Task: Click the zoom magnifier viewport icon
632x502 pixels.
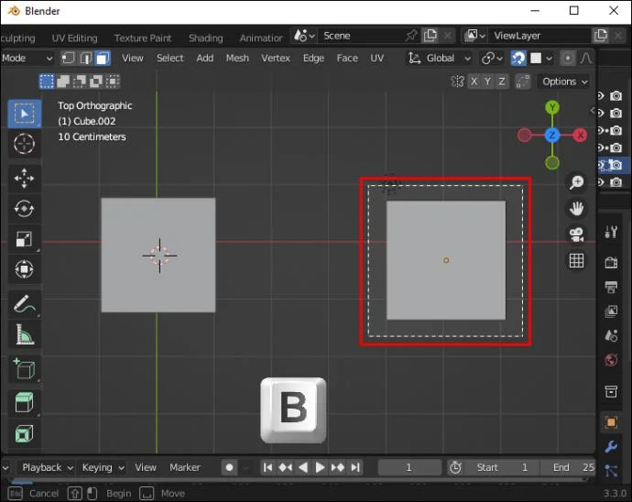Action: tap(576, 182)
